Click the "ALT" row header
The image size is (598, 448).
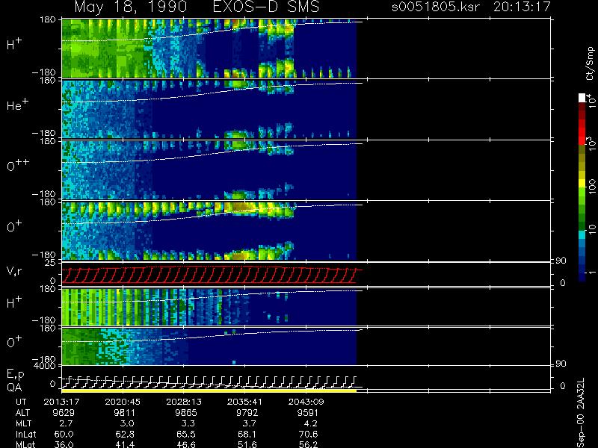pyautogui.click(x=22, y=413)
